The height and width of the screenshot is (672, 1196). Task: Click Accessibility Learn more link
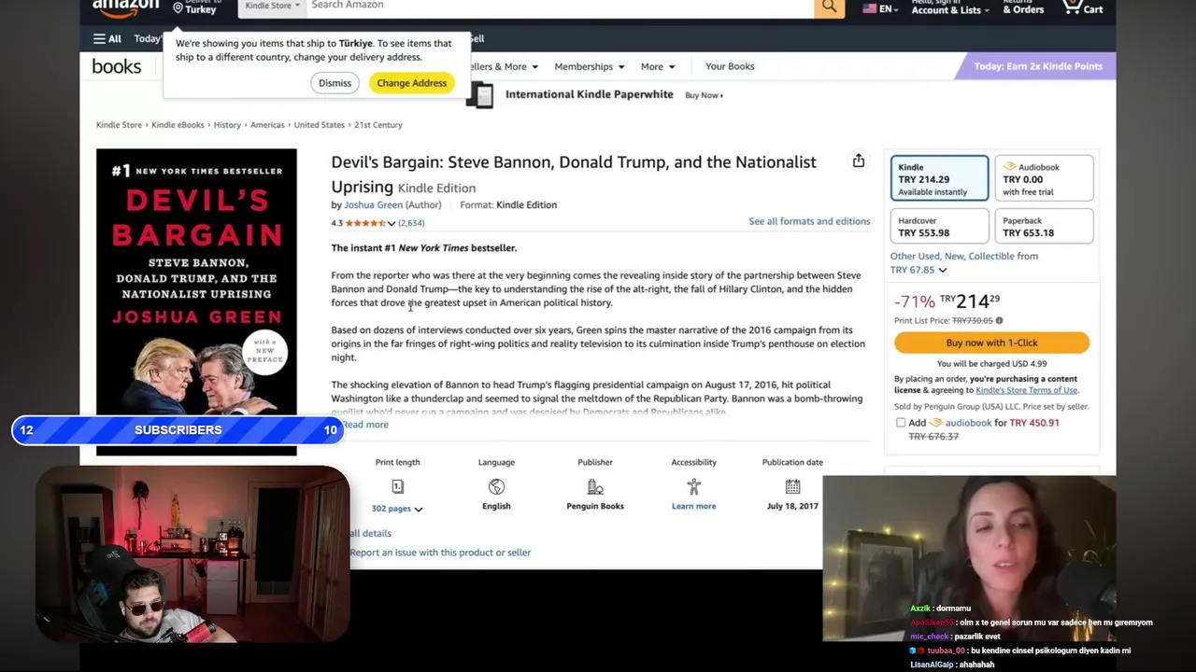coord(693,506)
